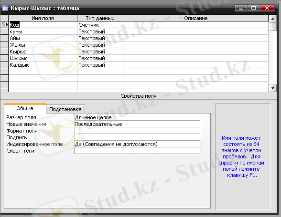Close the Кырыс-Шыхыс table window
This screenshot has width=281, height=217.
click(267, 8)
